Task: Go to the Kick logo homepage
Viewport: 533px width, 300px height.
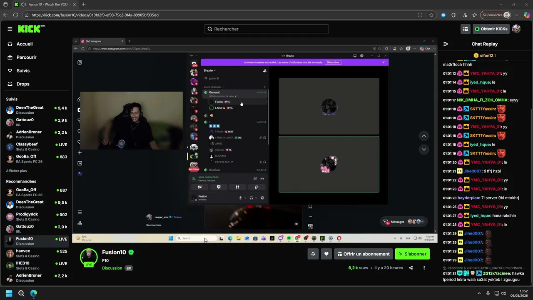Action: pos(31,29)
